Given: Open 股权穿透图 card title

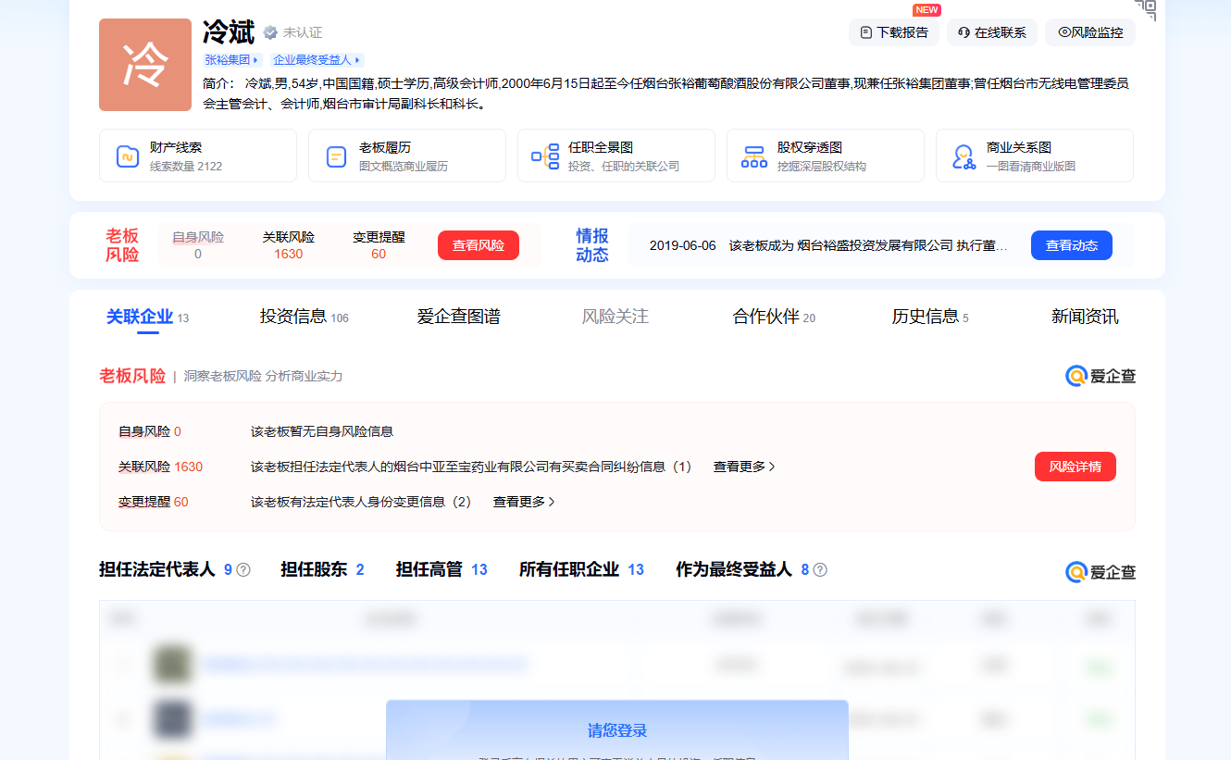Looking at the screenshot, I should [810, 147].
